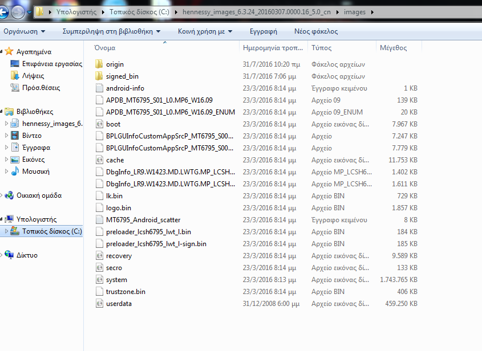
Task: Open the Οργάνωση menu dropdown
Action: tap(25, 31)
